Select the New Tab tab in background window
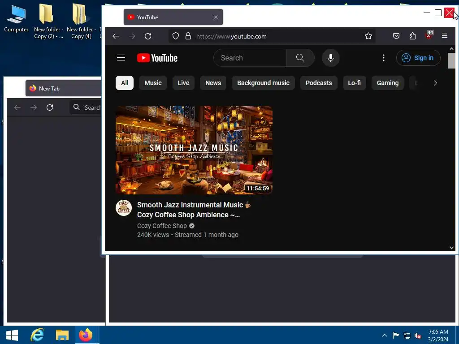The height and width of the screenshot is (344, 459). (63, 88)
